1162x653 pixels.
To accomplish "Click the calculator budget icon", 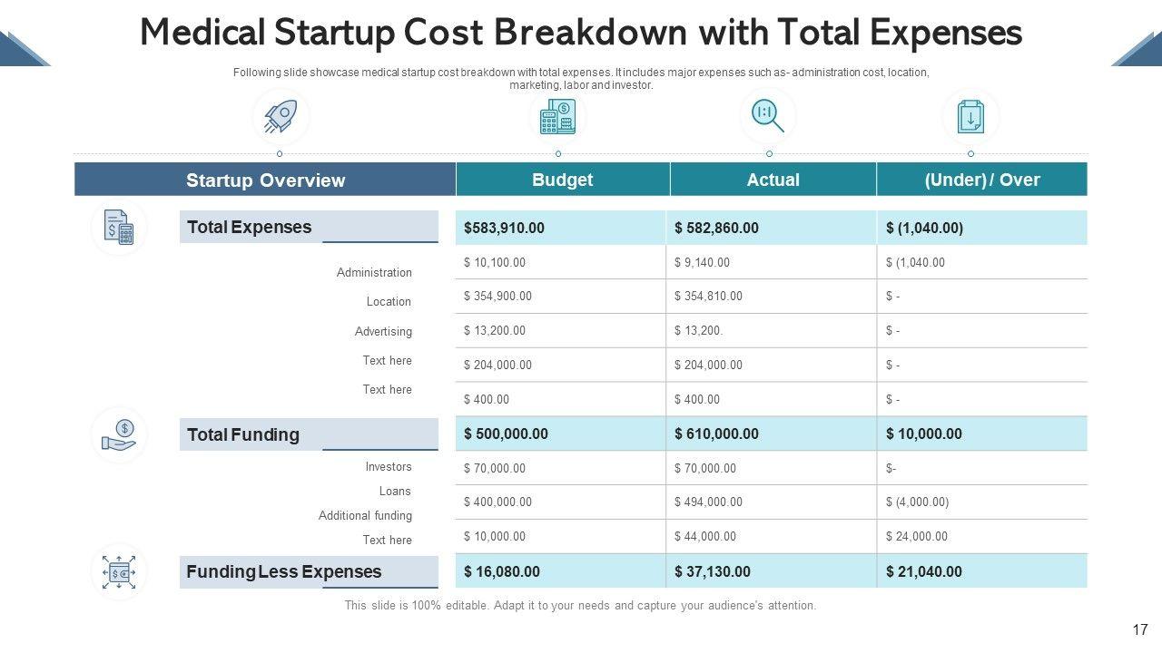I will pos(557,117).
